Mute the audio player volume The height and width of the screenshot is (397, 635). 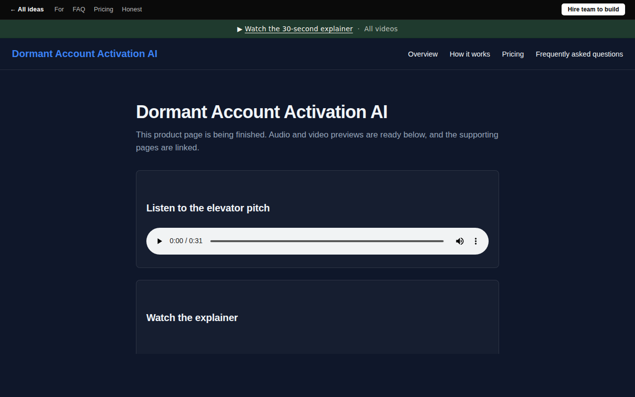click(x=460, y=241)
